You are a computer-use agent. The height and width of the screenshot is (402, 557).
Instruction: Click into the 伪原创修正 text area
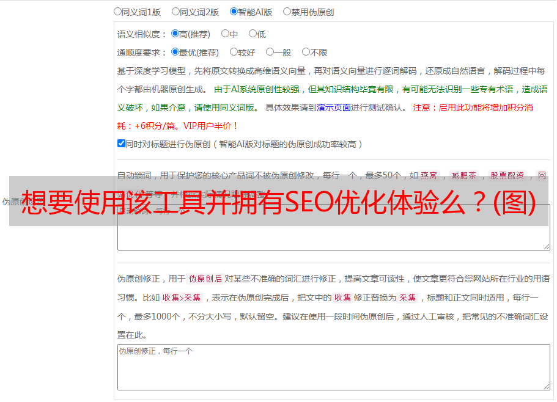coord(334,367)
